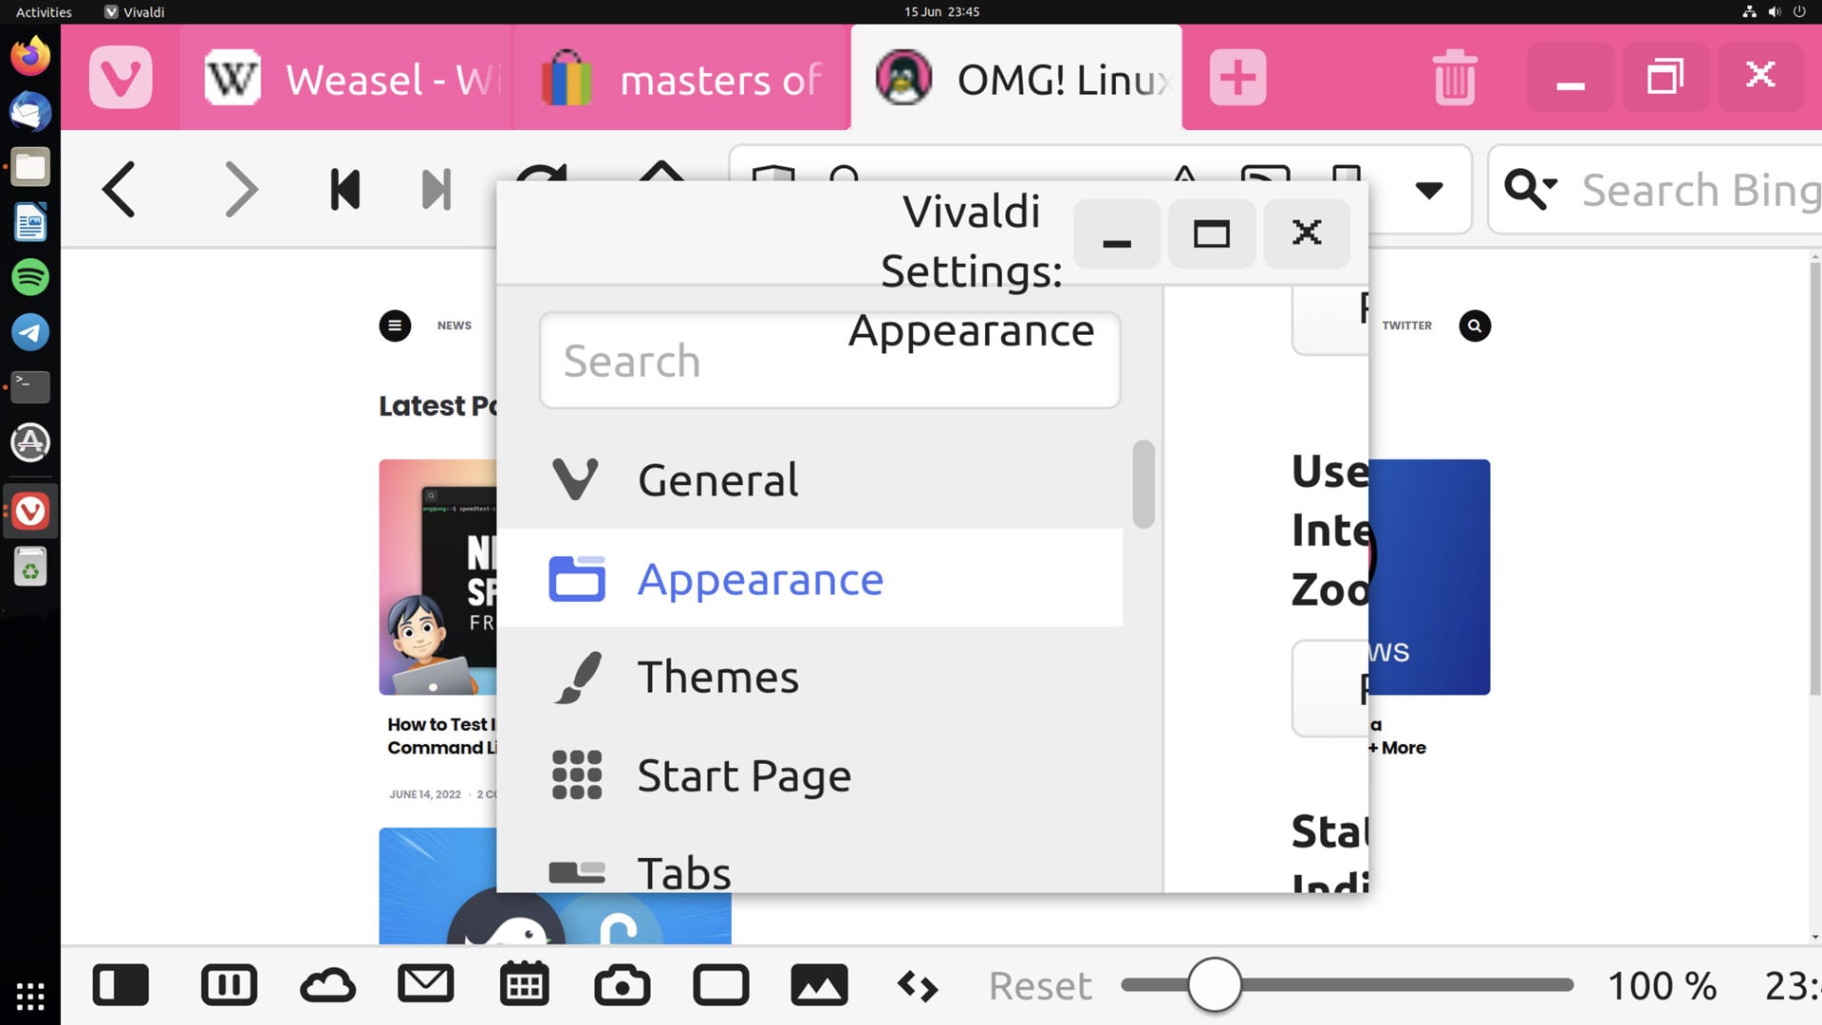Viewport: 1822px width, 1025px height.
Task: Click the sync cloud icon
Action: click(x=327, y=985)
